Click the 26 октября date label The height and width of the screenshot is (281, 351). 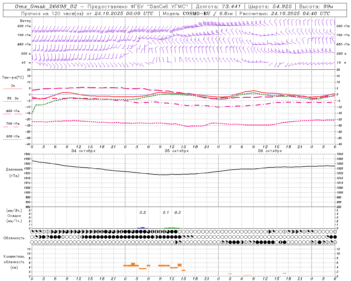click(x=270, y=151)
